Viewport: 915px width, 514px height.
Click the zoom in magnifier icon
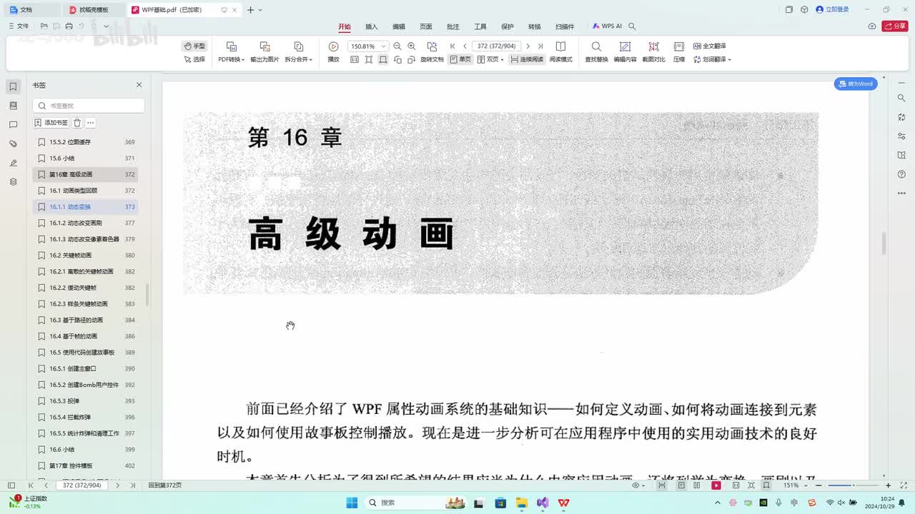(411, 46)
